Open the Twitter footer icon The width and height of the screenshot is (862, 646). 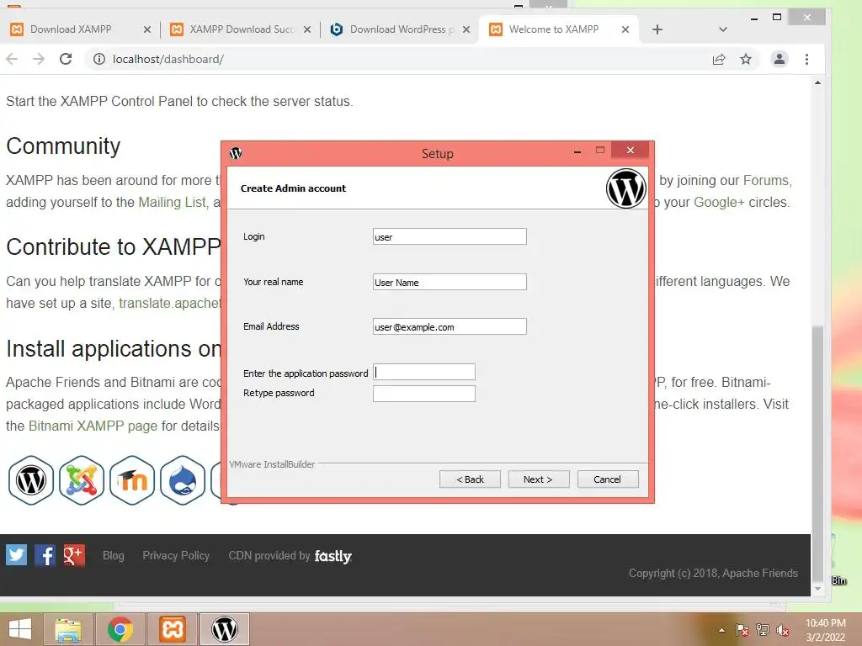17,555
